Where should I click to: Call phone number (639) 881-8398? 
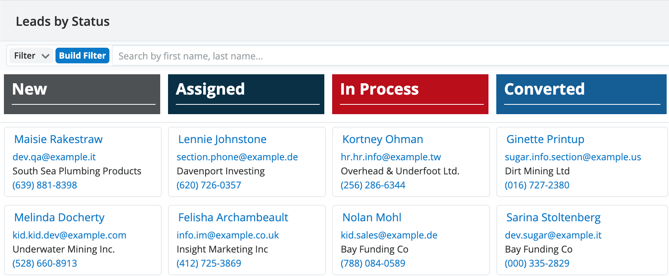coord(45,185)
